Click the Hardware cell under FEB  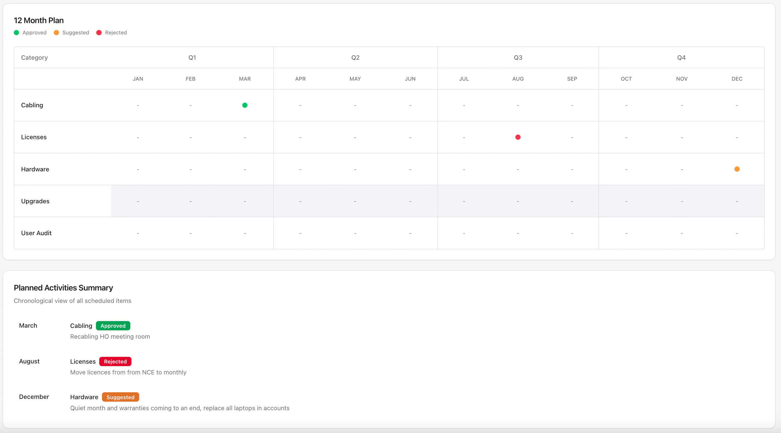[x=190, y=169]
